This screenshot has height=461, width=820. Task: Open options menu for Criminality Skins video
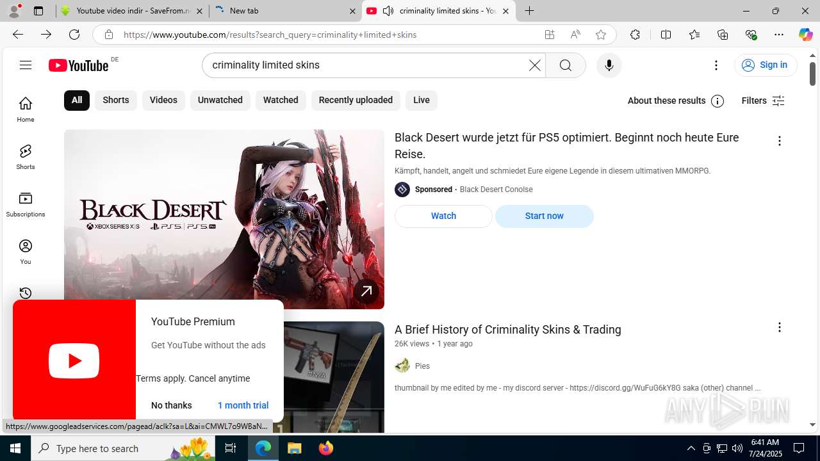[779, 327]
